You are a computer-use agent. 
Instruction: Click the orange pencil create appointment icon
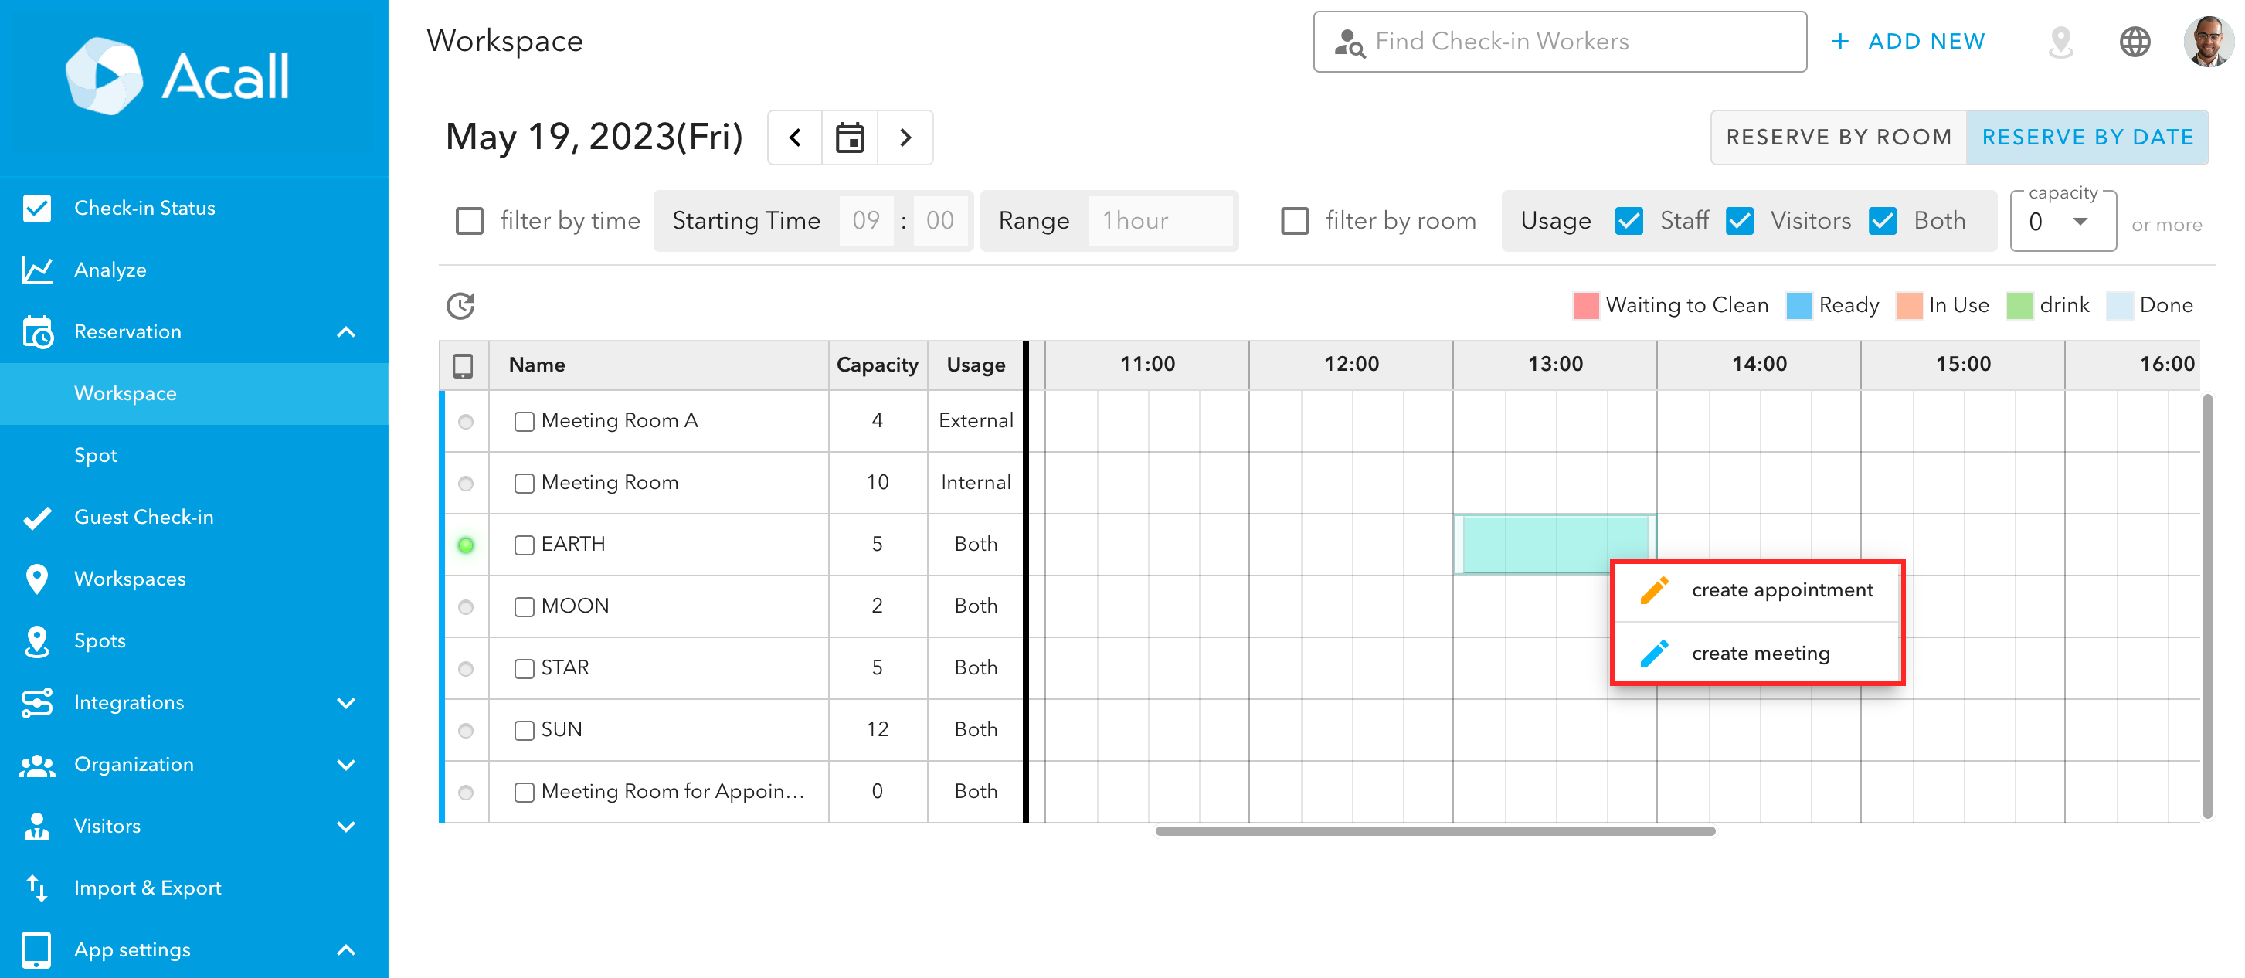point(1653,590)
